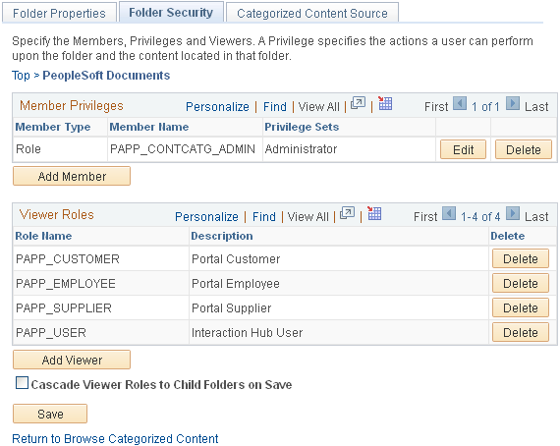
Task: Select the Administrator privilege set cell
Action: tap(349, 149)
